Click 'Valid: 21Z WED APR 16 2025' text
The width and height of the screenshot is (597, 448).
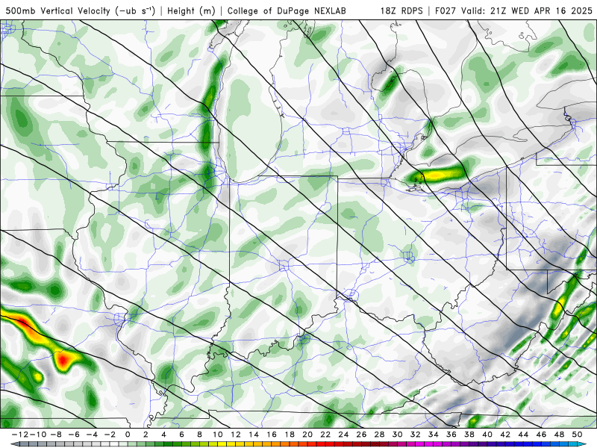(527, 10)
